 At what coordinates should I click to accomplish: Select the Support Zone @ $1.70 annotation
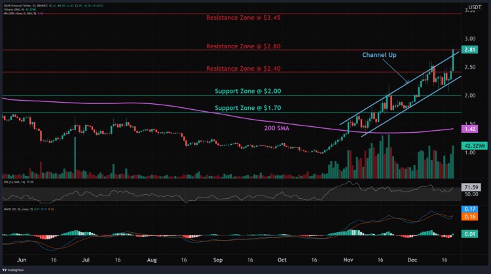pyautogui.click(x=247, y=108)
